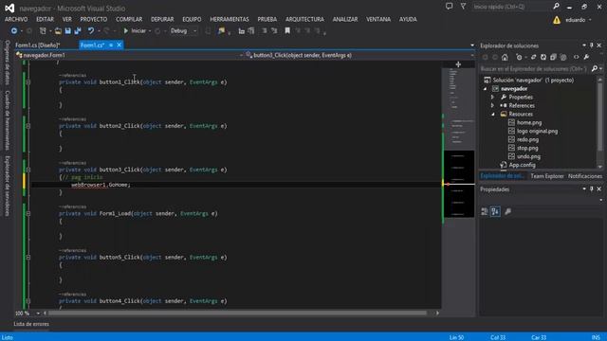
Task: Open the ARCHIVO menu
Action: [16, 19]
